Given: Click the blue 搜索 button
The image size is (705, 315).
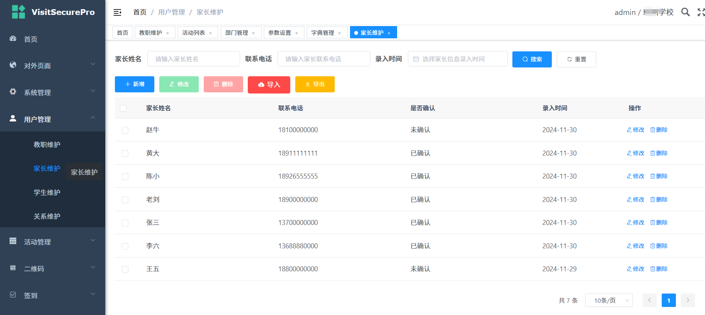Looking at the screenshot, I should click(532, 59).
